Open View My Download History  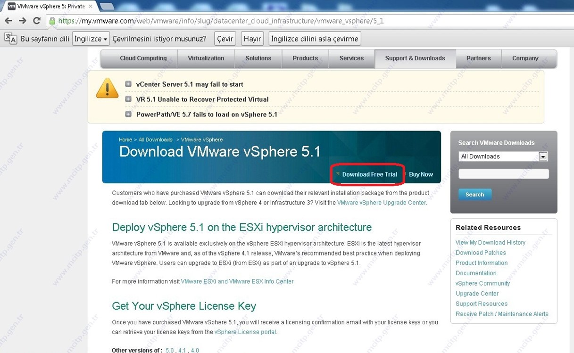(x=491, y=242)
